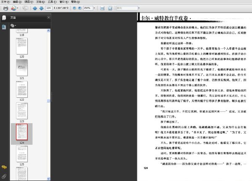Select the fit full page icon
This screenshot has height=181, width=252.
[x=110, y=8]
